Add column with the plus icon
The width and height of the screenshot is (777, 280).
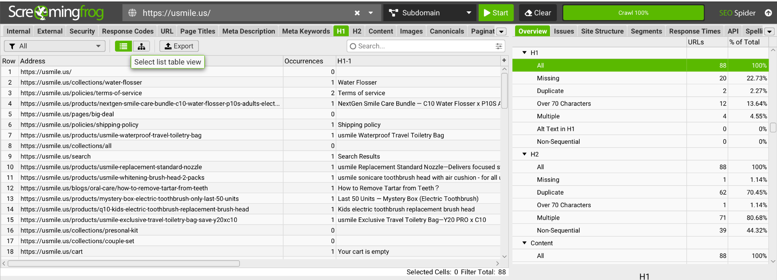(504, 60)
